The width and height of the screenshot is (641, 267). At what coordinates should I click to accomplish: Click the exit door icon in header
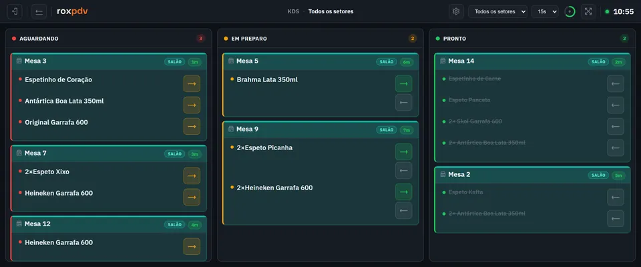click(x=15, y=11)
